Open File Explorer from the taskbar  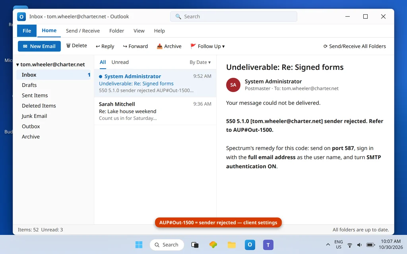point(232,244)
